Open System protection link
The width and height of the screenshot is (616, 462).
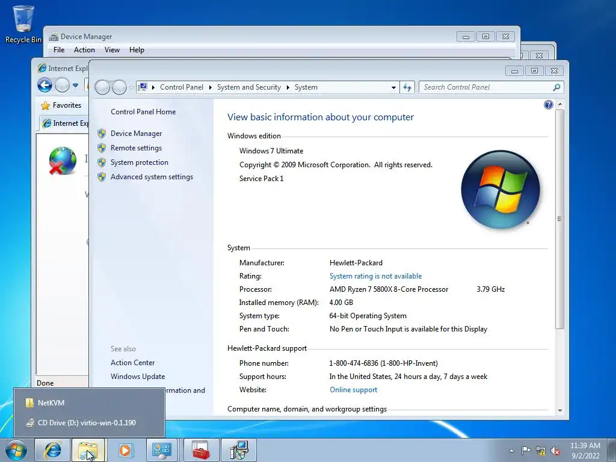click(x=139, y=162)
